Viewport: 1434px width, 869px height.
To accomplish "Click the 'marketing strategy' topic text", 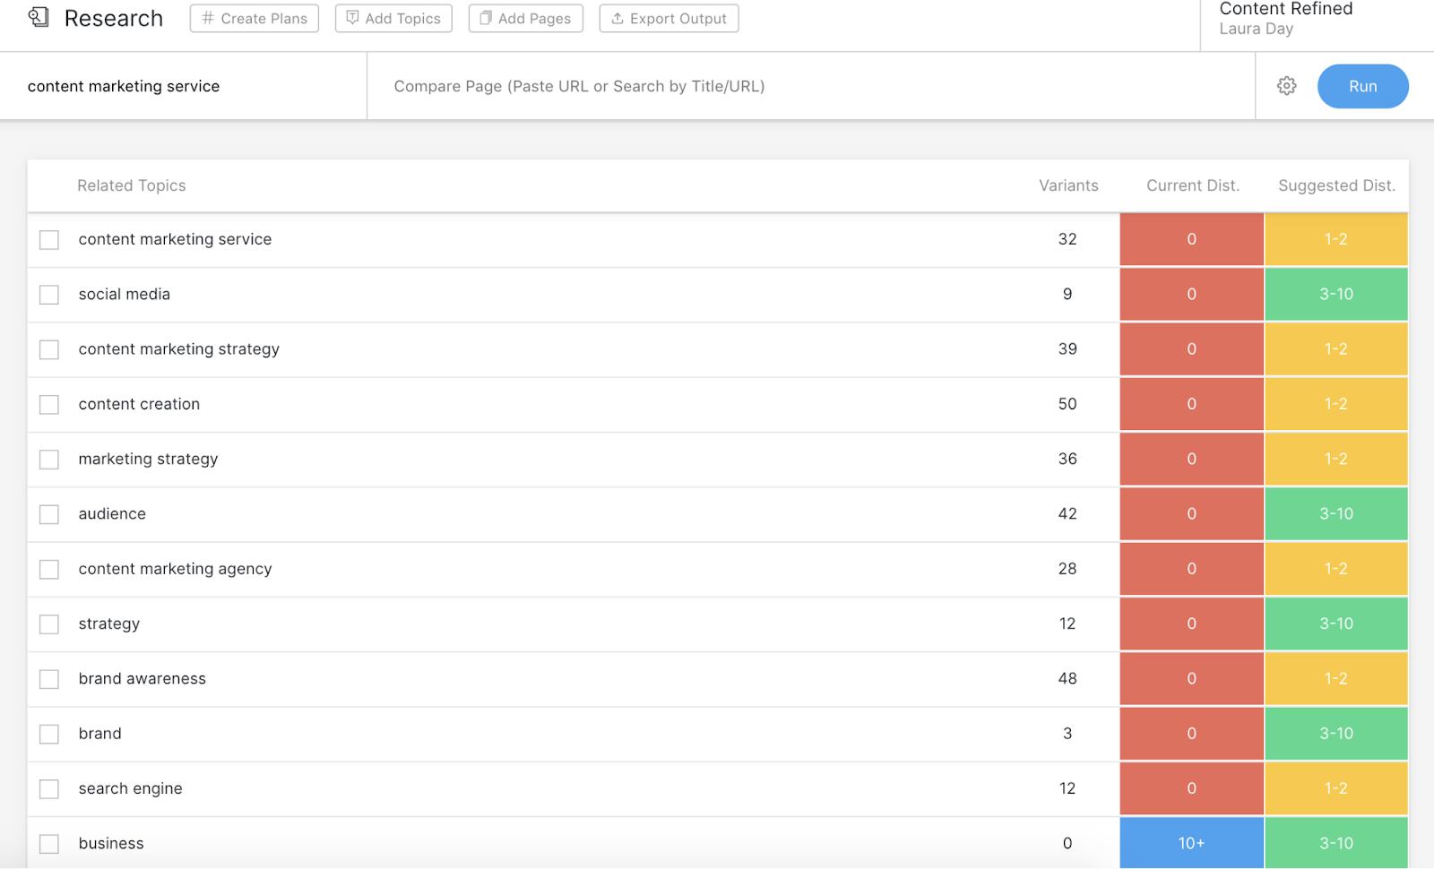I will click(148, 459).
